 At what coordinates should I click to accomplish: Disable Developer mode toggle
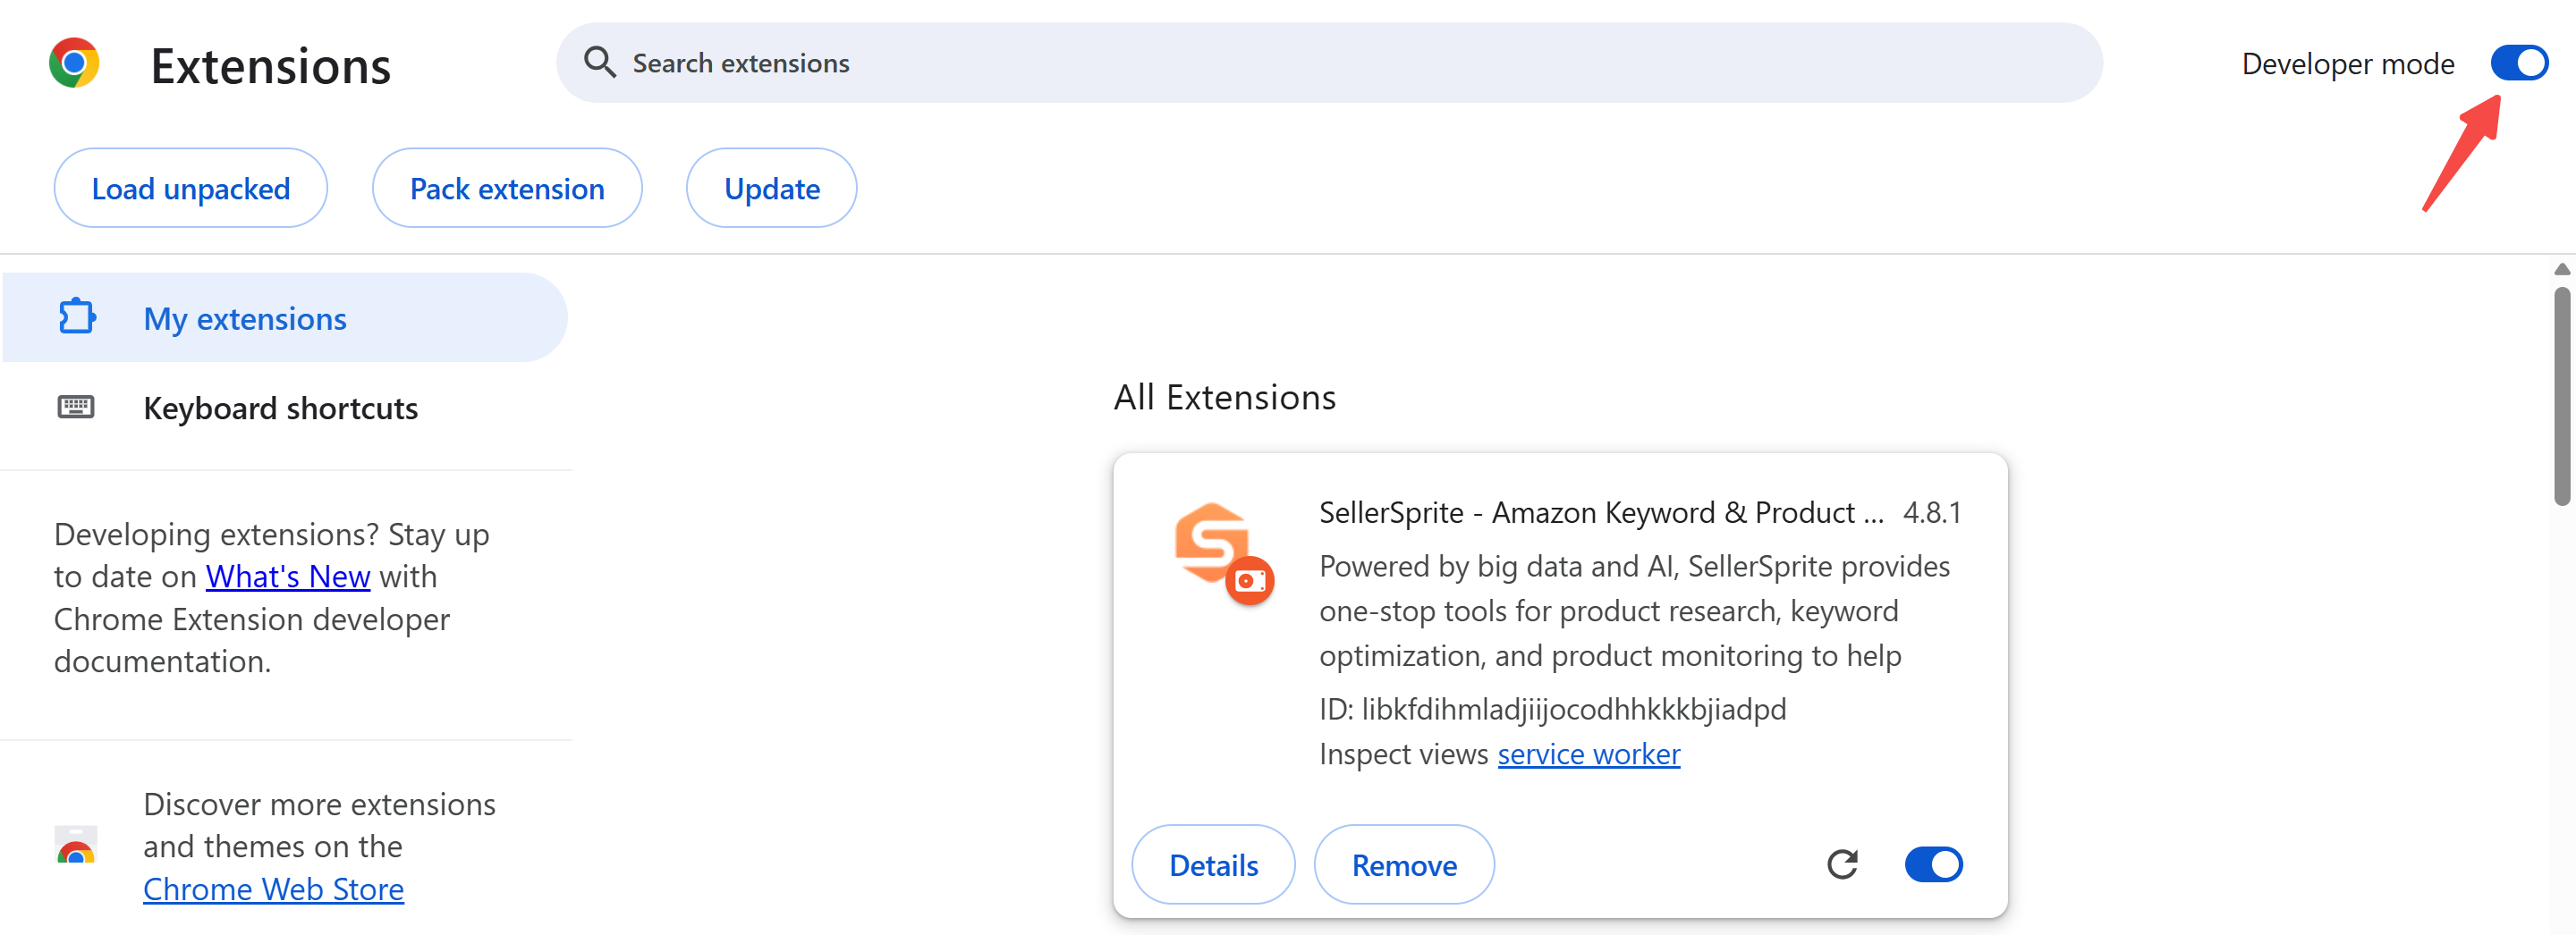tap(2518, 64)
